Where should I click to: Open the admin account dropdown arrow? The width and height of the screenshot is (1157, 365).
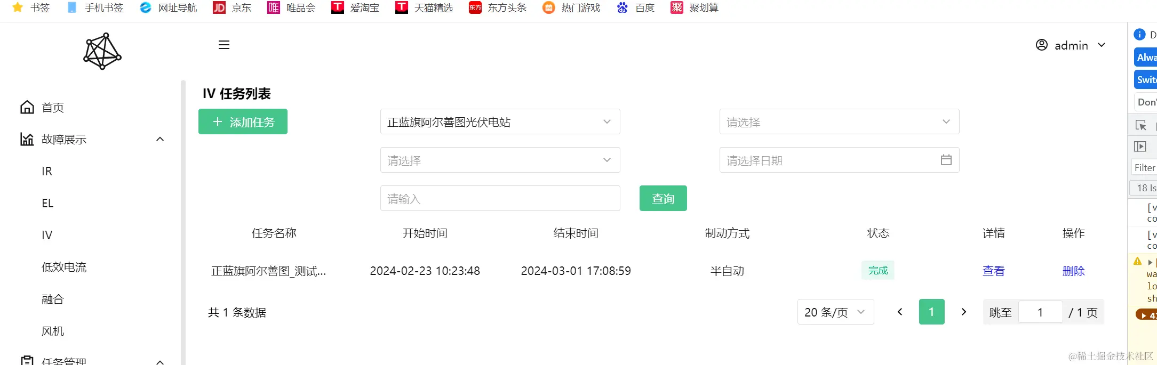[x=1102, y=45]
